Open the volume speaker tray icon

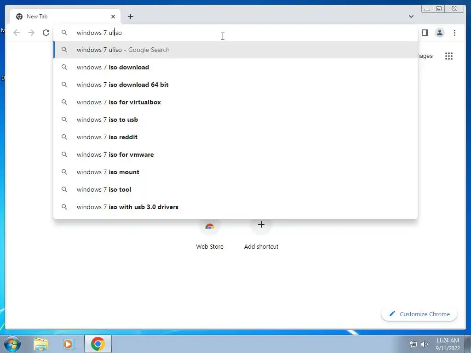pyautogui.click(x=425, y=344)
